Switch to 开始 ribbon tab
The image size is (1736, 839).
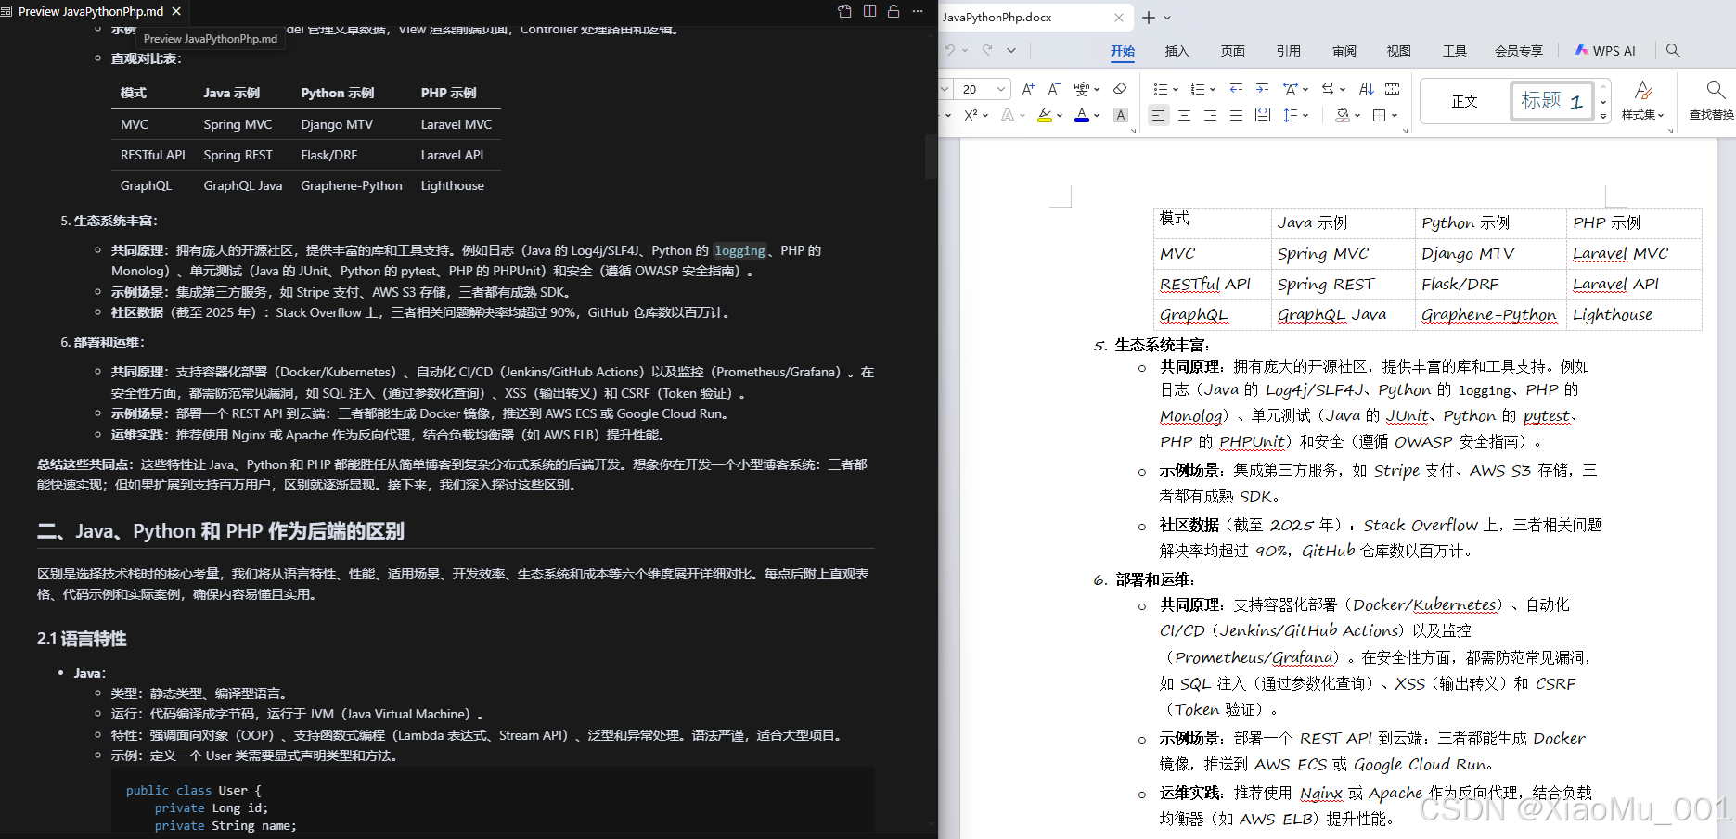click(1123, 51)
